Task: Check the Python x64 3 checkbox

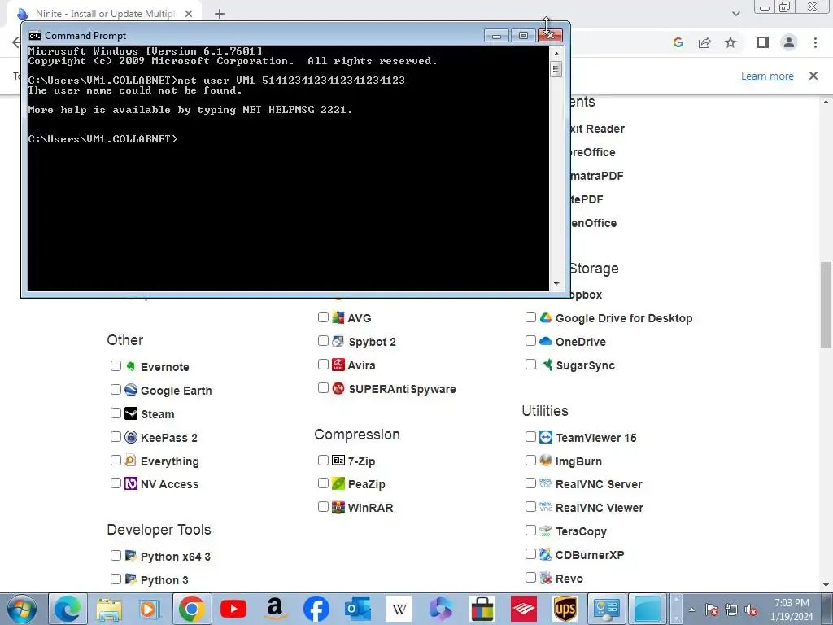Action: point(116,555)
